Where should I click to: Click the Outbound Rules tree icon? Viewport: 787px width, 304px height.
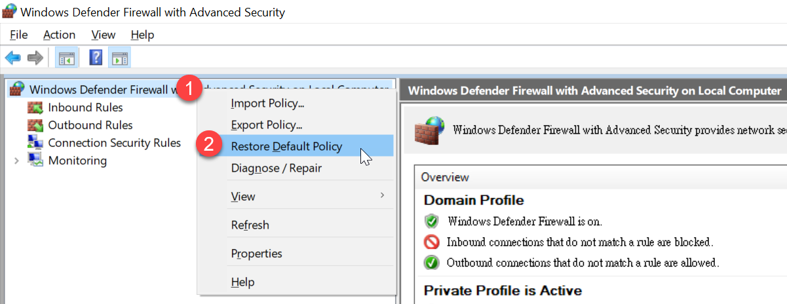(35, 125)
